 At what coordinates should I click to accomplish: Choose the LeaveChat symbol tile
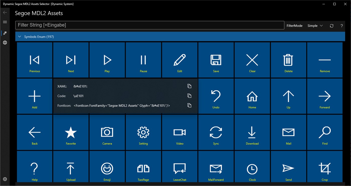tap(180, 166)
